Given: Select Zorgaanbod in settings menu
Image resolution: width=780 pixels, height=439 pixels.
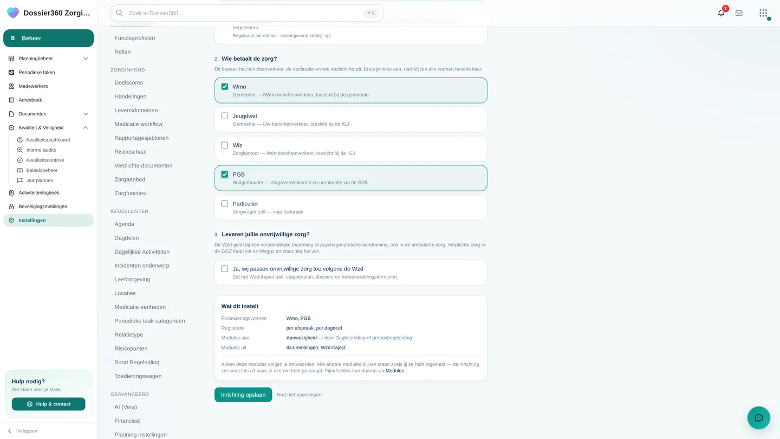Looking at the screenshot, I should coord(130,179).
